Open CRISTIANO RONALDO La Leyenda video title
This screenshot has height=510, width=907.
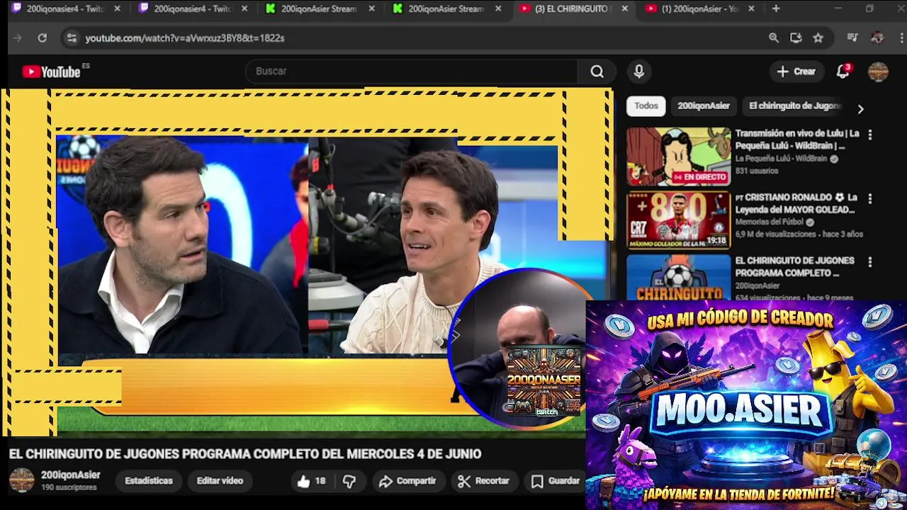(x=796, y=203)
